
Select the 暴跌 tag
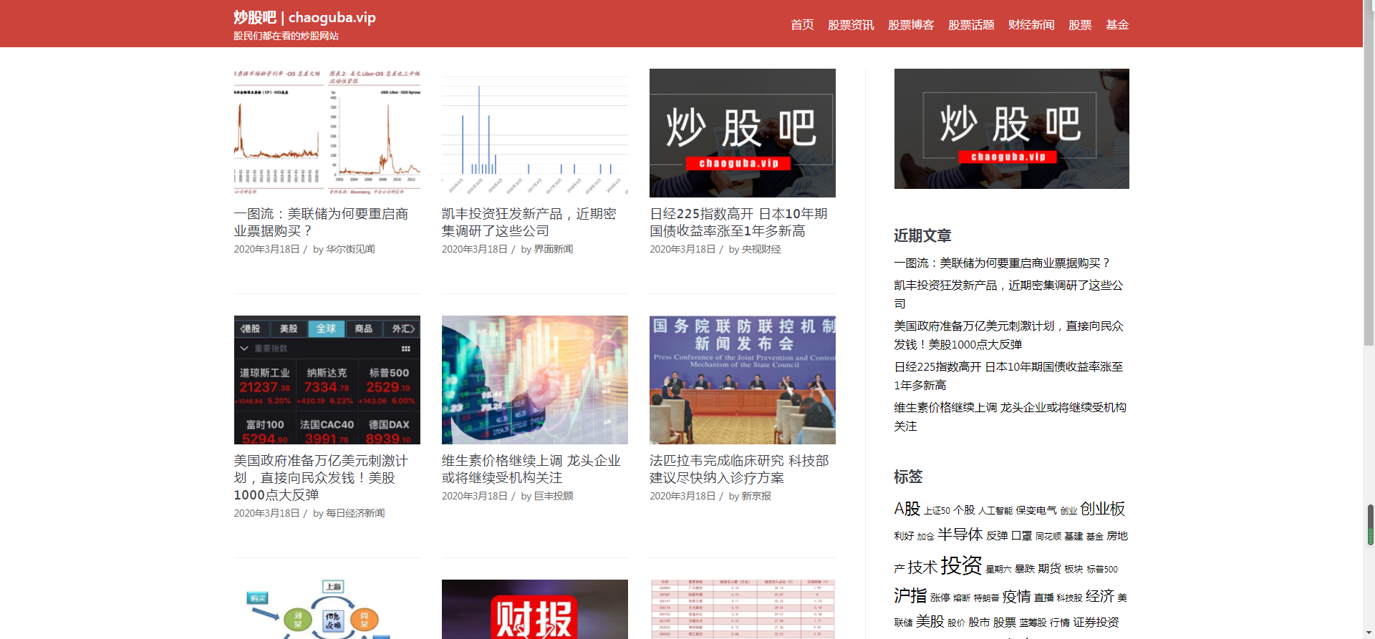coord(1025,569)
